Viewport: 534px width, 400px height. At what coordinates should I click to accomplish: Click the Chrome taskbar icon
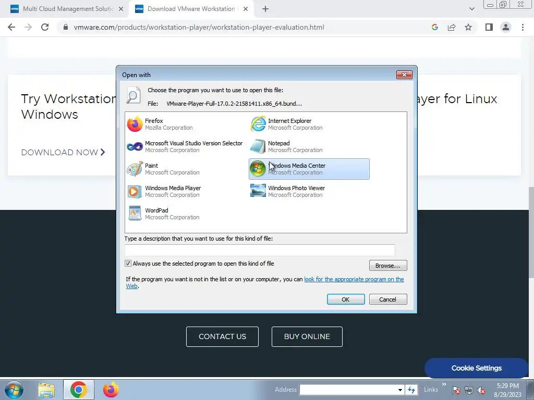79,390
